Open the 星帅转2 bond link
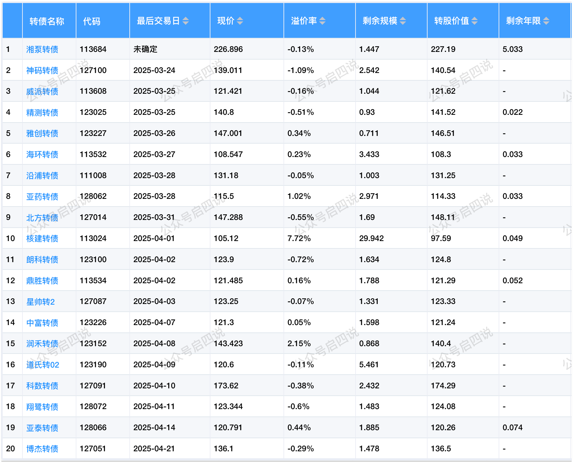The width and height of the screenshot is (573, 462). [x=41, y=302]
